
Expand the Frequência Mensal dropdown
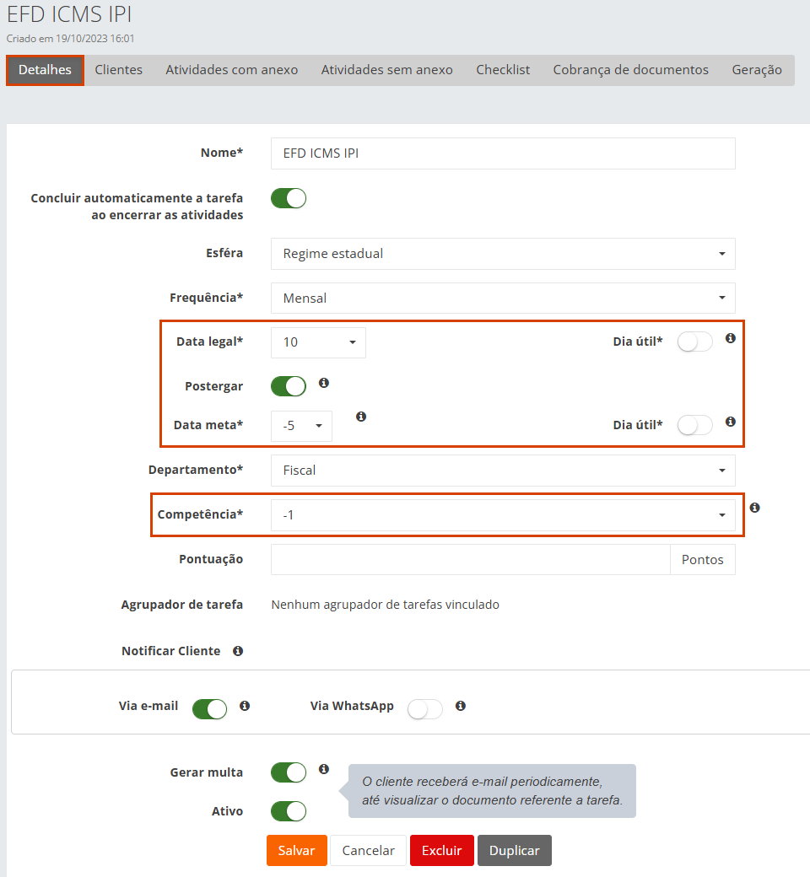503,298
